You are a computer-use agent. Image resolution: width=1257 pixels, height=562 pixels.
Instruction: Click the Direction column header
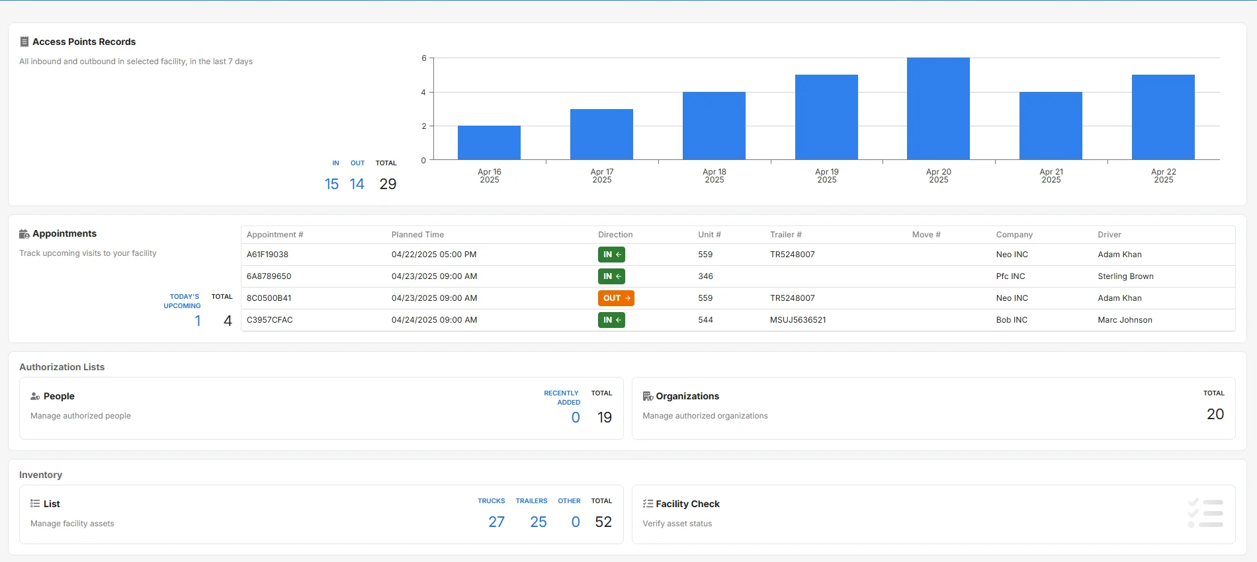[x=615, y=235]
